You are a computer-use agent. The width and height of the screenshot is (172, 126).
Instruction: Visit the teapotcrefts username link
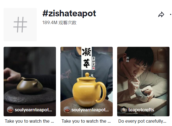(141, 110)
